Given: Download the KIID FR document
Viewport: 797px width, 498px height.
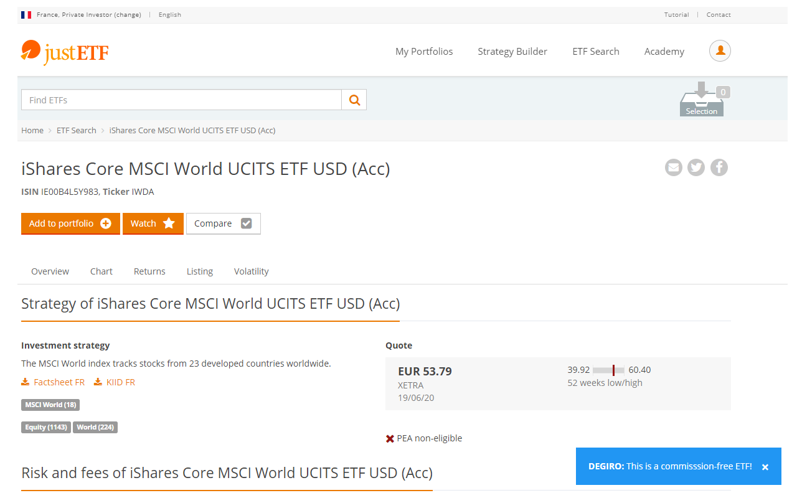Looking at the screenshot, I should (115, 382).
